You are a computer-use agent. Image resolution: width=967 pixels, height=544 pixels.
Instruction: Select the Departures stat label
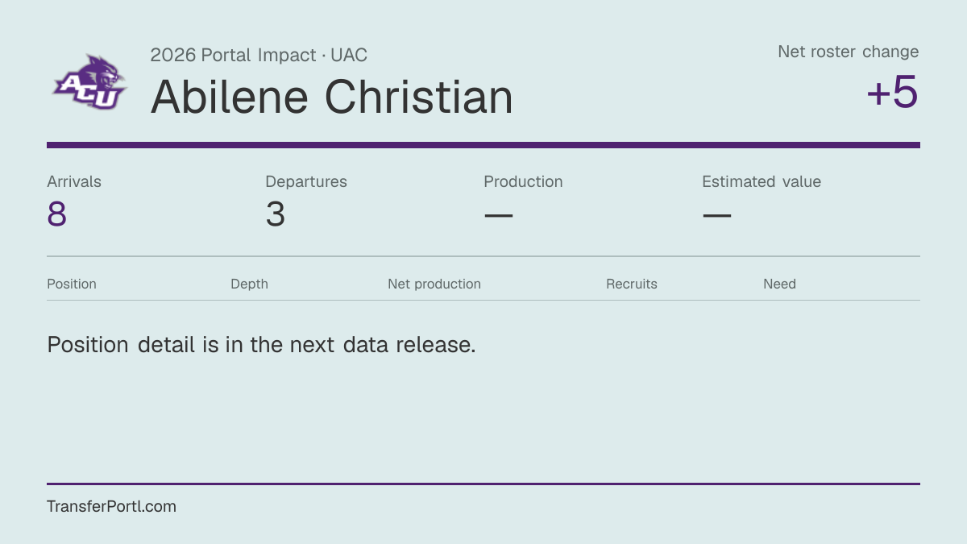tap(306, 181)
